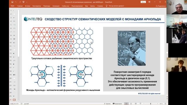Select slide 19 thumbnail in the panel
Viewport: 187px width, 105px height.
(x=14, y=75)
